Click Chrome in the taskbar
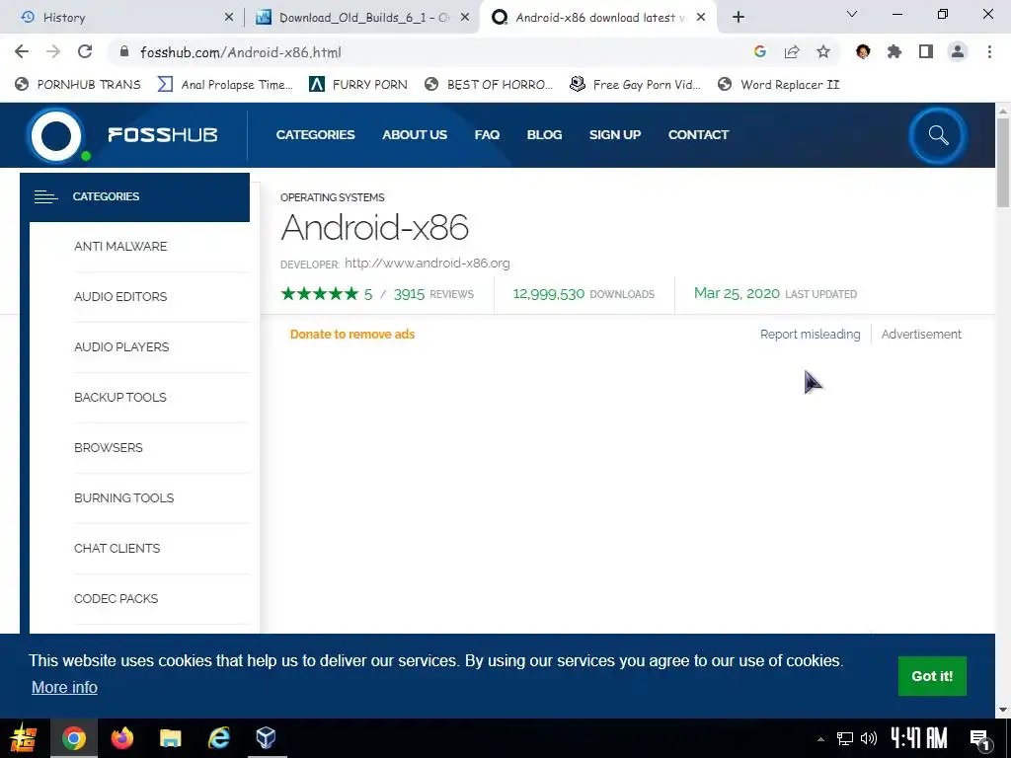1011x758 pixels. pyautogui.click(x=73, y=738)
